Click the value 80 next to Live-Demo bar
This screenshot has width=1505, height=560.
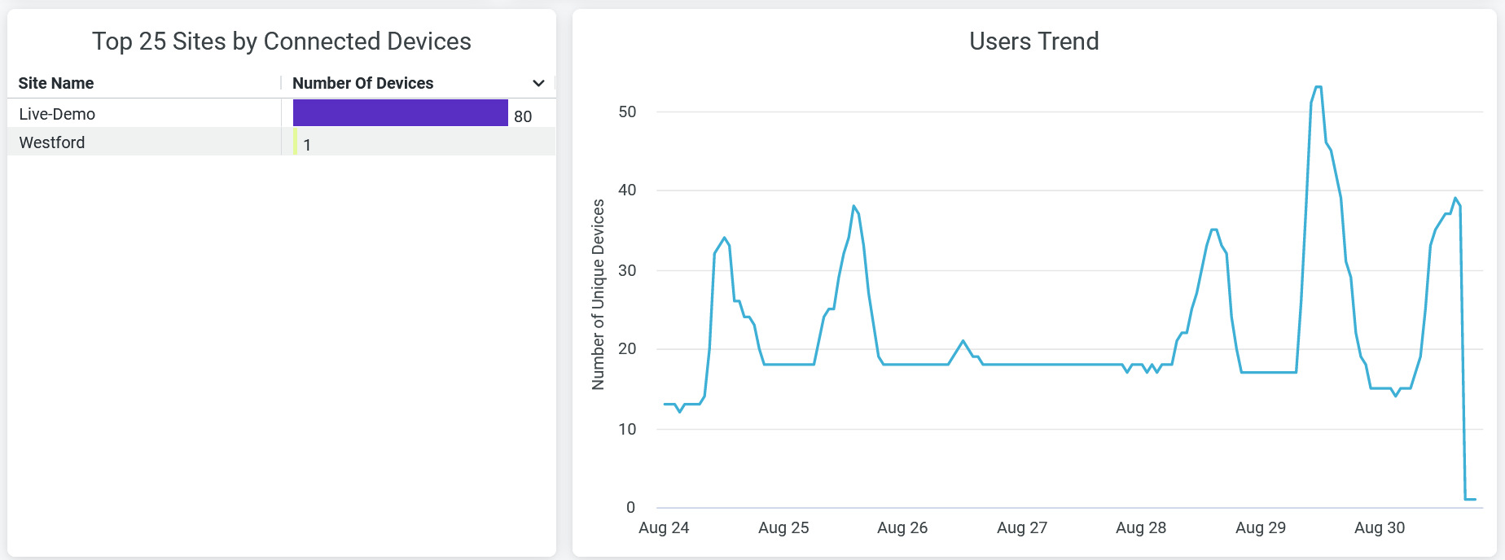click(523, 116)
